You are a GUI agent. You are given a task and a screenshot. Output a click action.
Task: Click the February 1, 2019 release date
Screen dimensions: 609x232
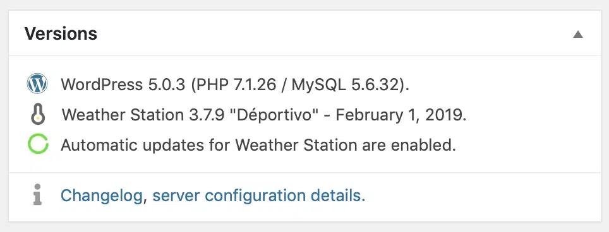(400, 115)
